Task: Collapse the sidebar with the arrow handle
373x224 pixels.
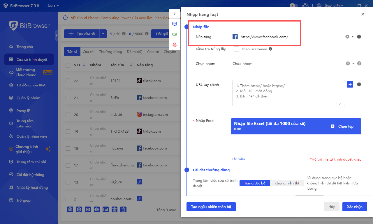Action: point(56,35)
